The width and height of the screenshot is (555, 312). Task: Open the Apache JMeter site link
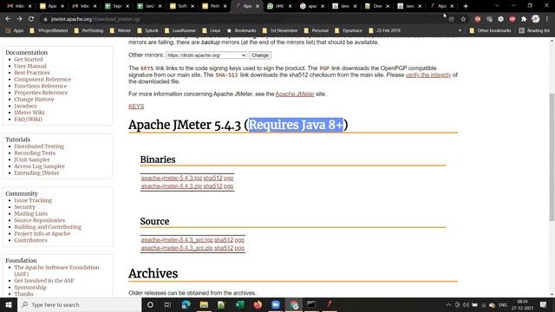point(295,94)
